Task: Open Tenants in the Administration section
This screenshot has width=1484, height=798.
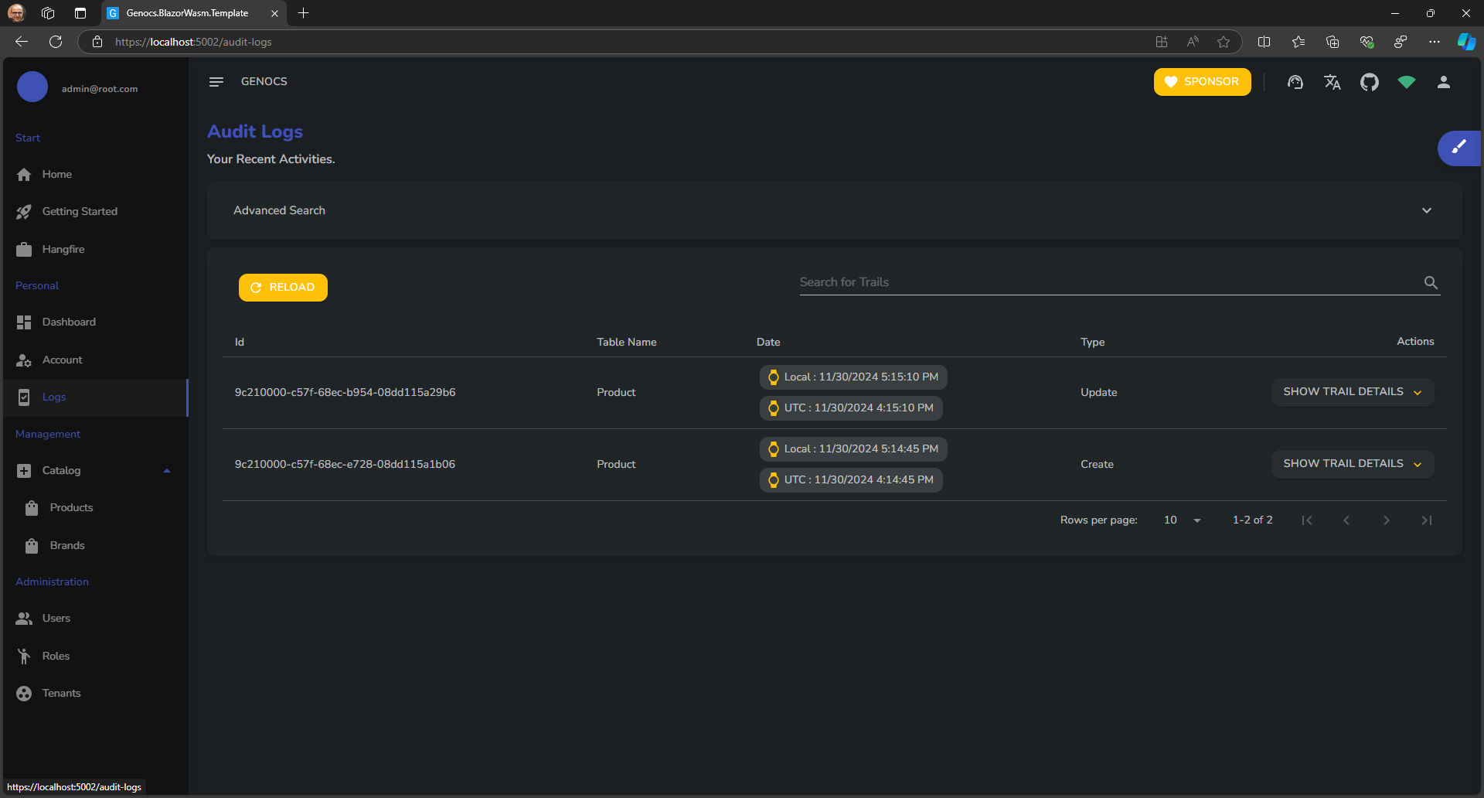Action: [x=61, y=694]
